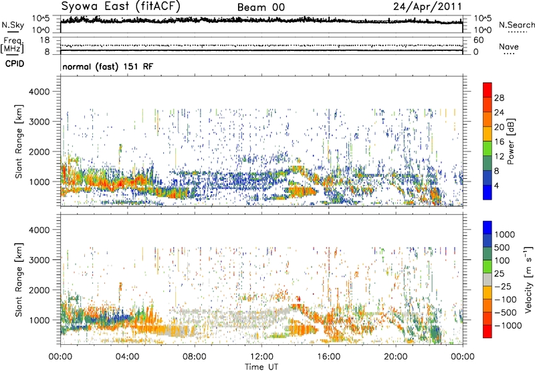Click the 'Time UT' axis title
Image resolution: width=535 pixels, height=371 pixels.
click(261, 367)
